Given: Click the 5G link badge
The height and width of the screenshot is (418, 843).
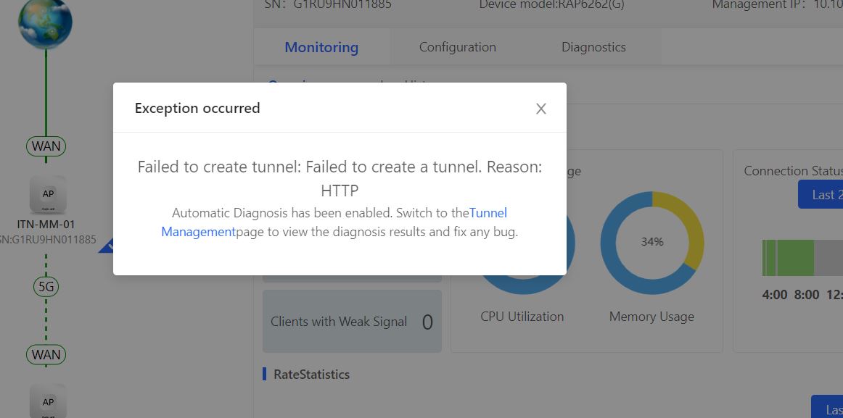Looking at the screenshot, I should coord(46,287).
